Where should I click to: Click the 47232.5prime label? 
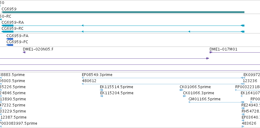[13, 105]
